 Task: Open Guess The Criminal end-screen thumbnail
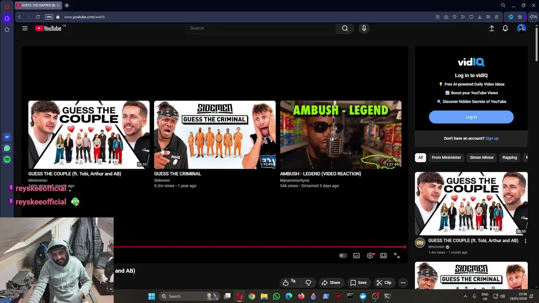[215, 134]
